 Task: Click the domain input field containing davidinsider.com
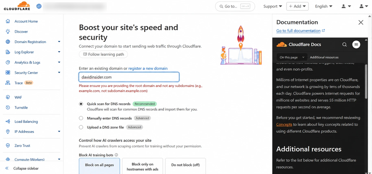click(x=129, y=77)
